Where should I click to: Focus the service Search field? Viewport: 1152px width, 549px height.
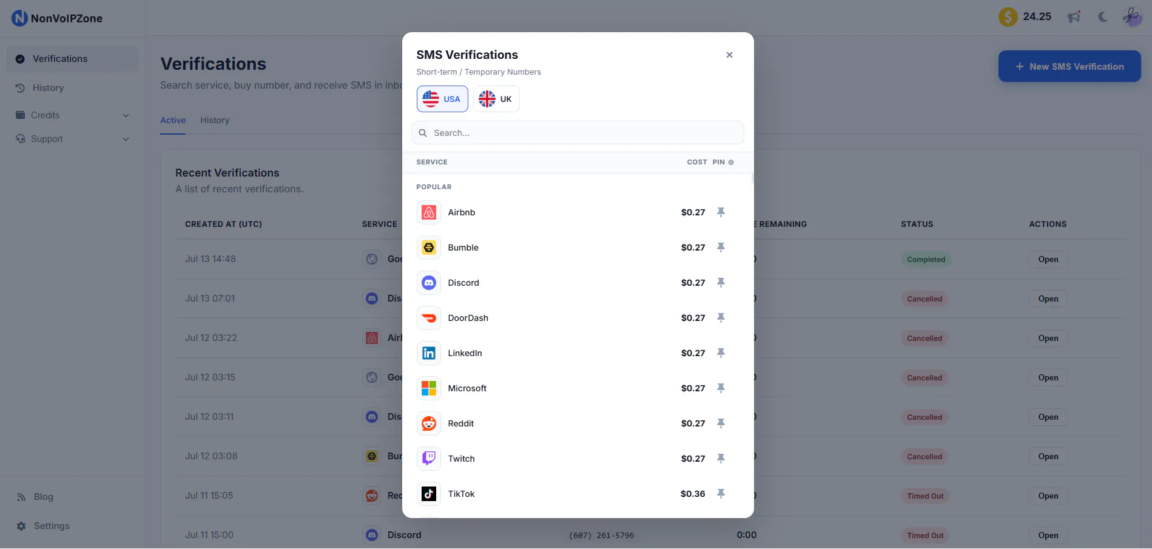(x=578, y=133)
